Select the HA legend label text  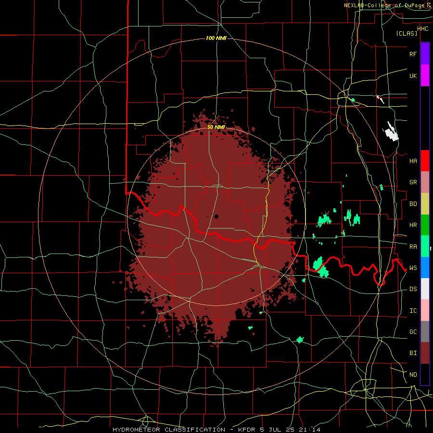point(413,161)
